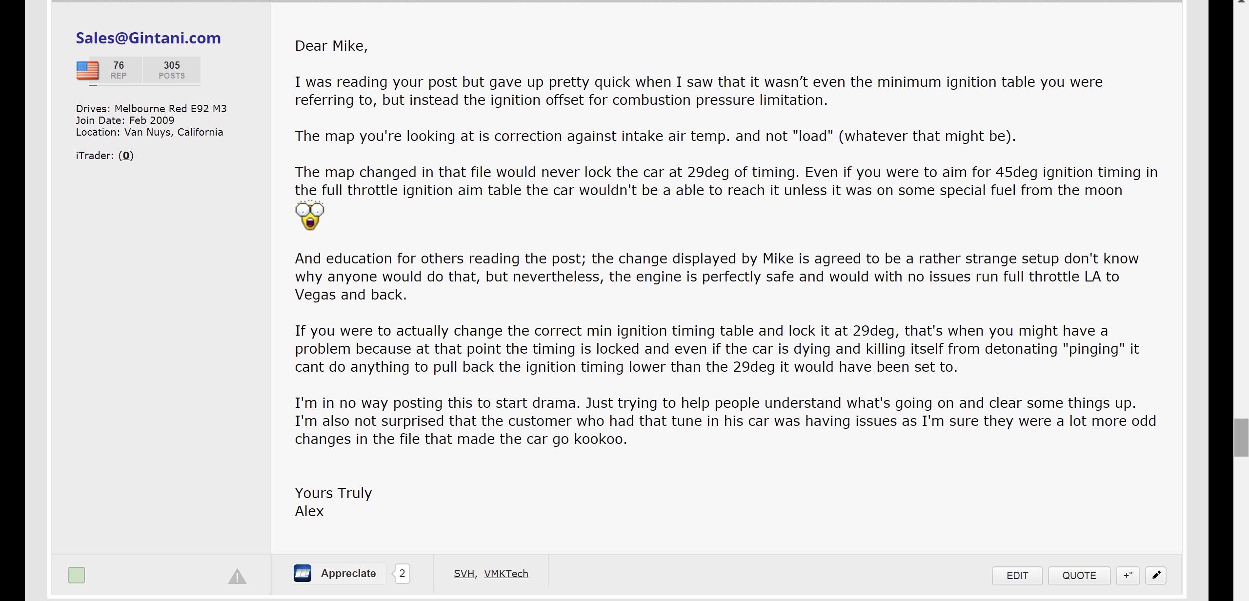Click the 305 POSTS stat box

pyautogui.click(x=172, y=70)
